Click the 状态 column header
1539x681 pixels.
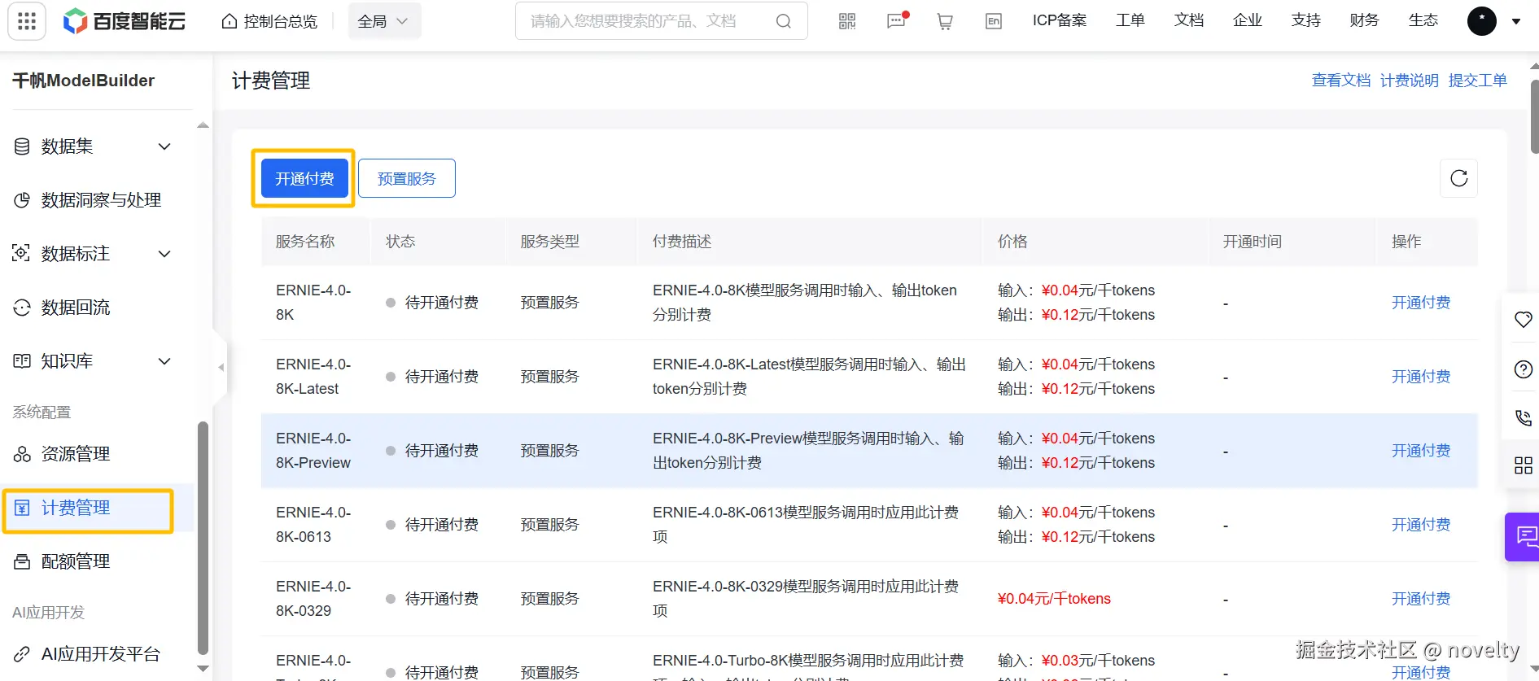click(400, 242)
